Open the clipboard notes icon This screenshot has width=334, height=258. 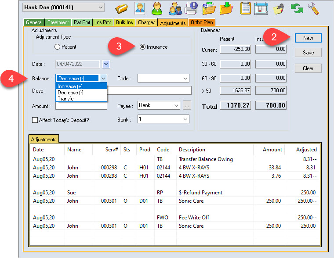[245, 8]
